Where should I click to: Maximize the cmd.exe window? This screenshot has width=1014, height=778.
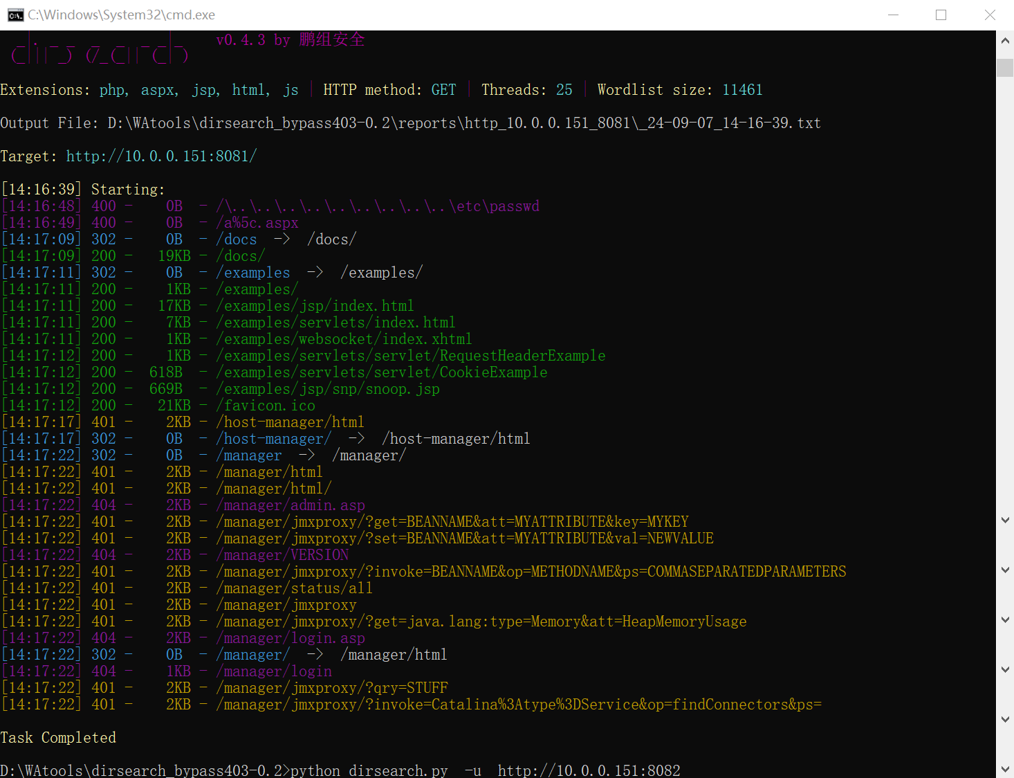tap(941, 15)
